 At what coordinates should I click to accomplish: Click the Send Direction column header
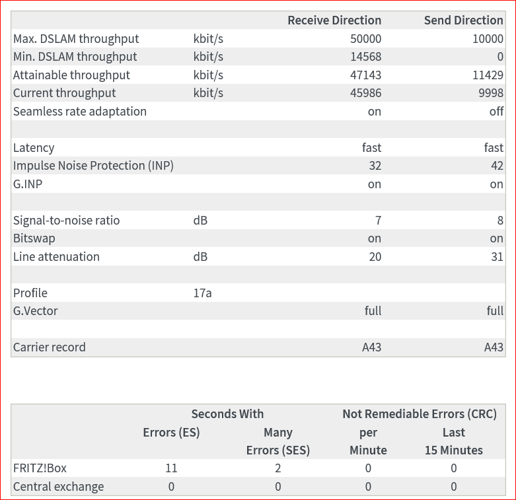(463, 20)
